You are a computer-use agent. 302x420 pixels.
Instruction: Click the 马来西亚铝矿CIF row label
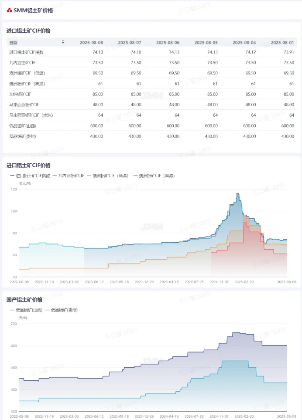pos(24,105)
